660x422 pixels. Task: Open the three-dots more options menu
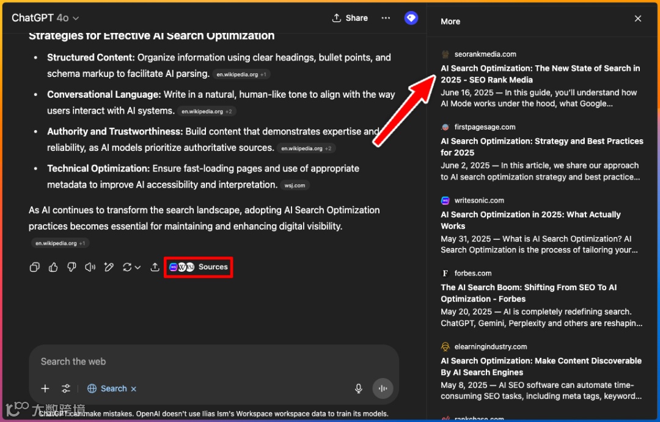click(x=386, y=18)
